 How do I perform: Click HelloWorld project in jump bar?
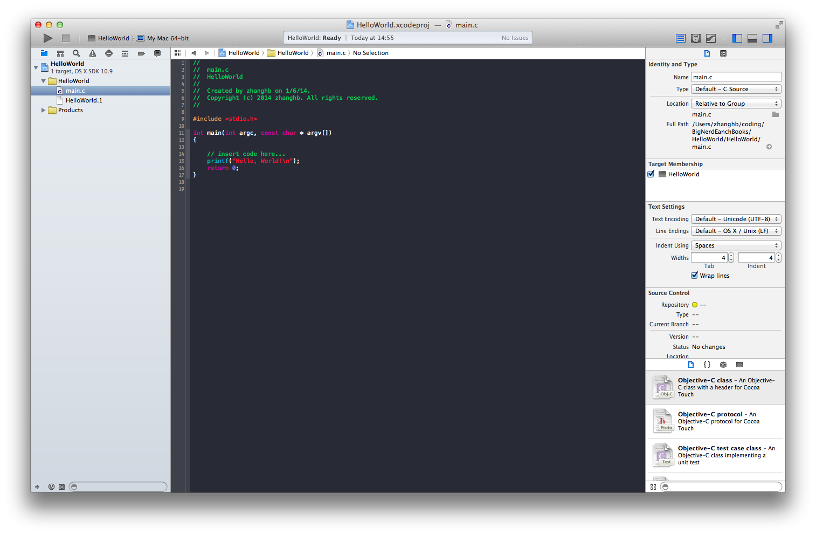[239, 53]
